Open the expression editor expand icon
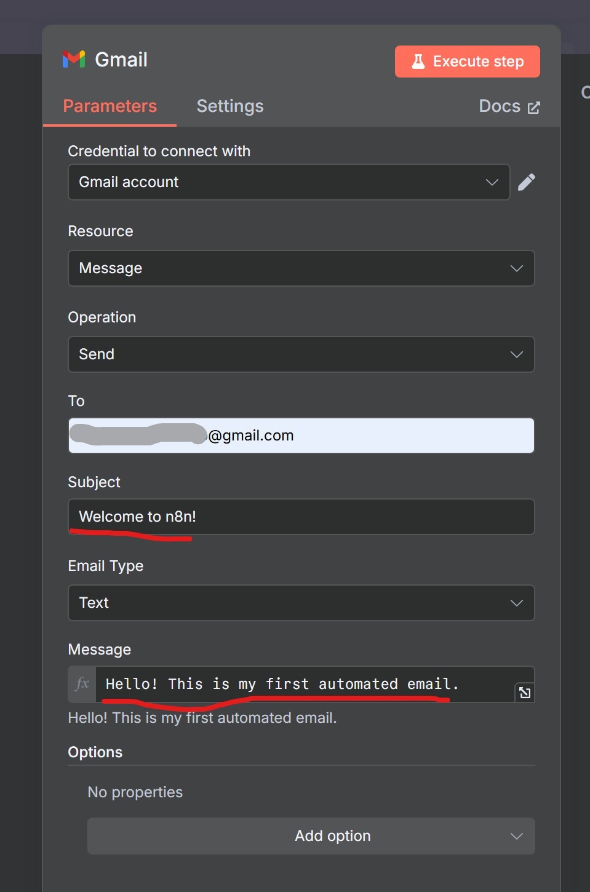Screen dimensions: 590x892 (524, 693)
